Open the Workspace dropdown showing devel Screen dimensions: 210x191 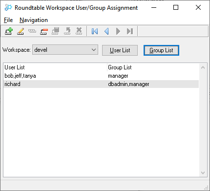[65, 50]
